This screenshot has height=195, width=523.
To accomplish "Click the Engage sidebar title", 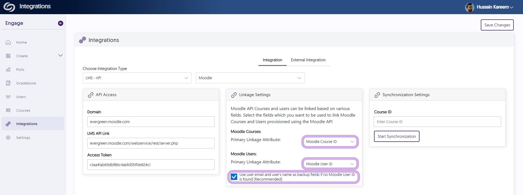I will [14, 23].
